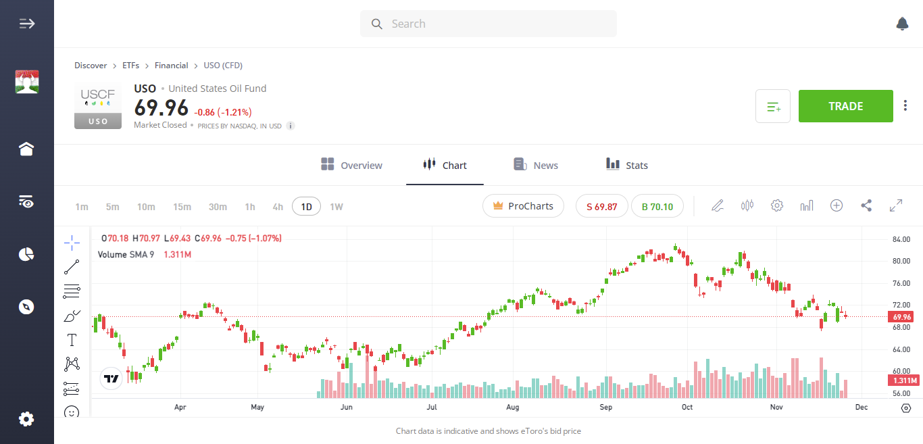The width and height of the screenshot is (923, 444).
Task: Select the text annotation tool
Action: point(72,339)
